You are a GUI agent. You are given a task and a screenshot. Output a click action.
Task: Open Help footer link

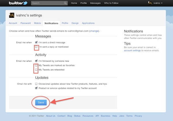[115, 116]
